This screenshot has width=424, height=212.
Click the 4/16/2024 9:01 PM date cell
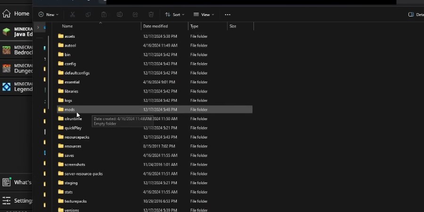[159, 82]
